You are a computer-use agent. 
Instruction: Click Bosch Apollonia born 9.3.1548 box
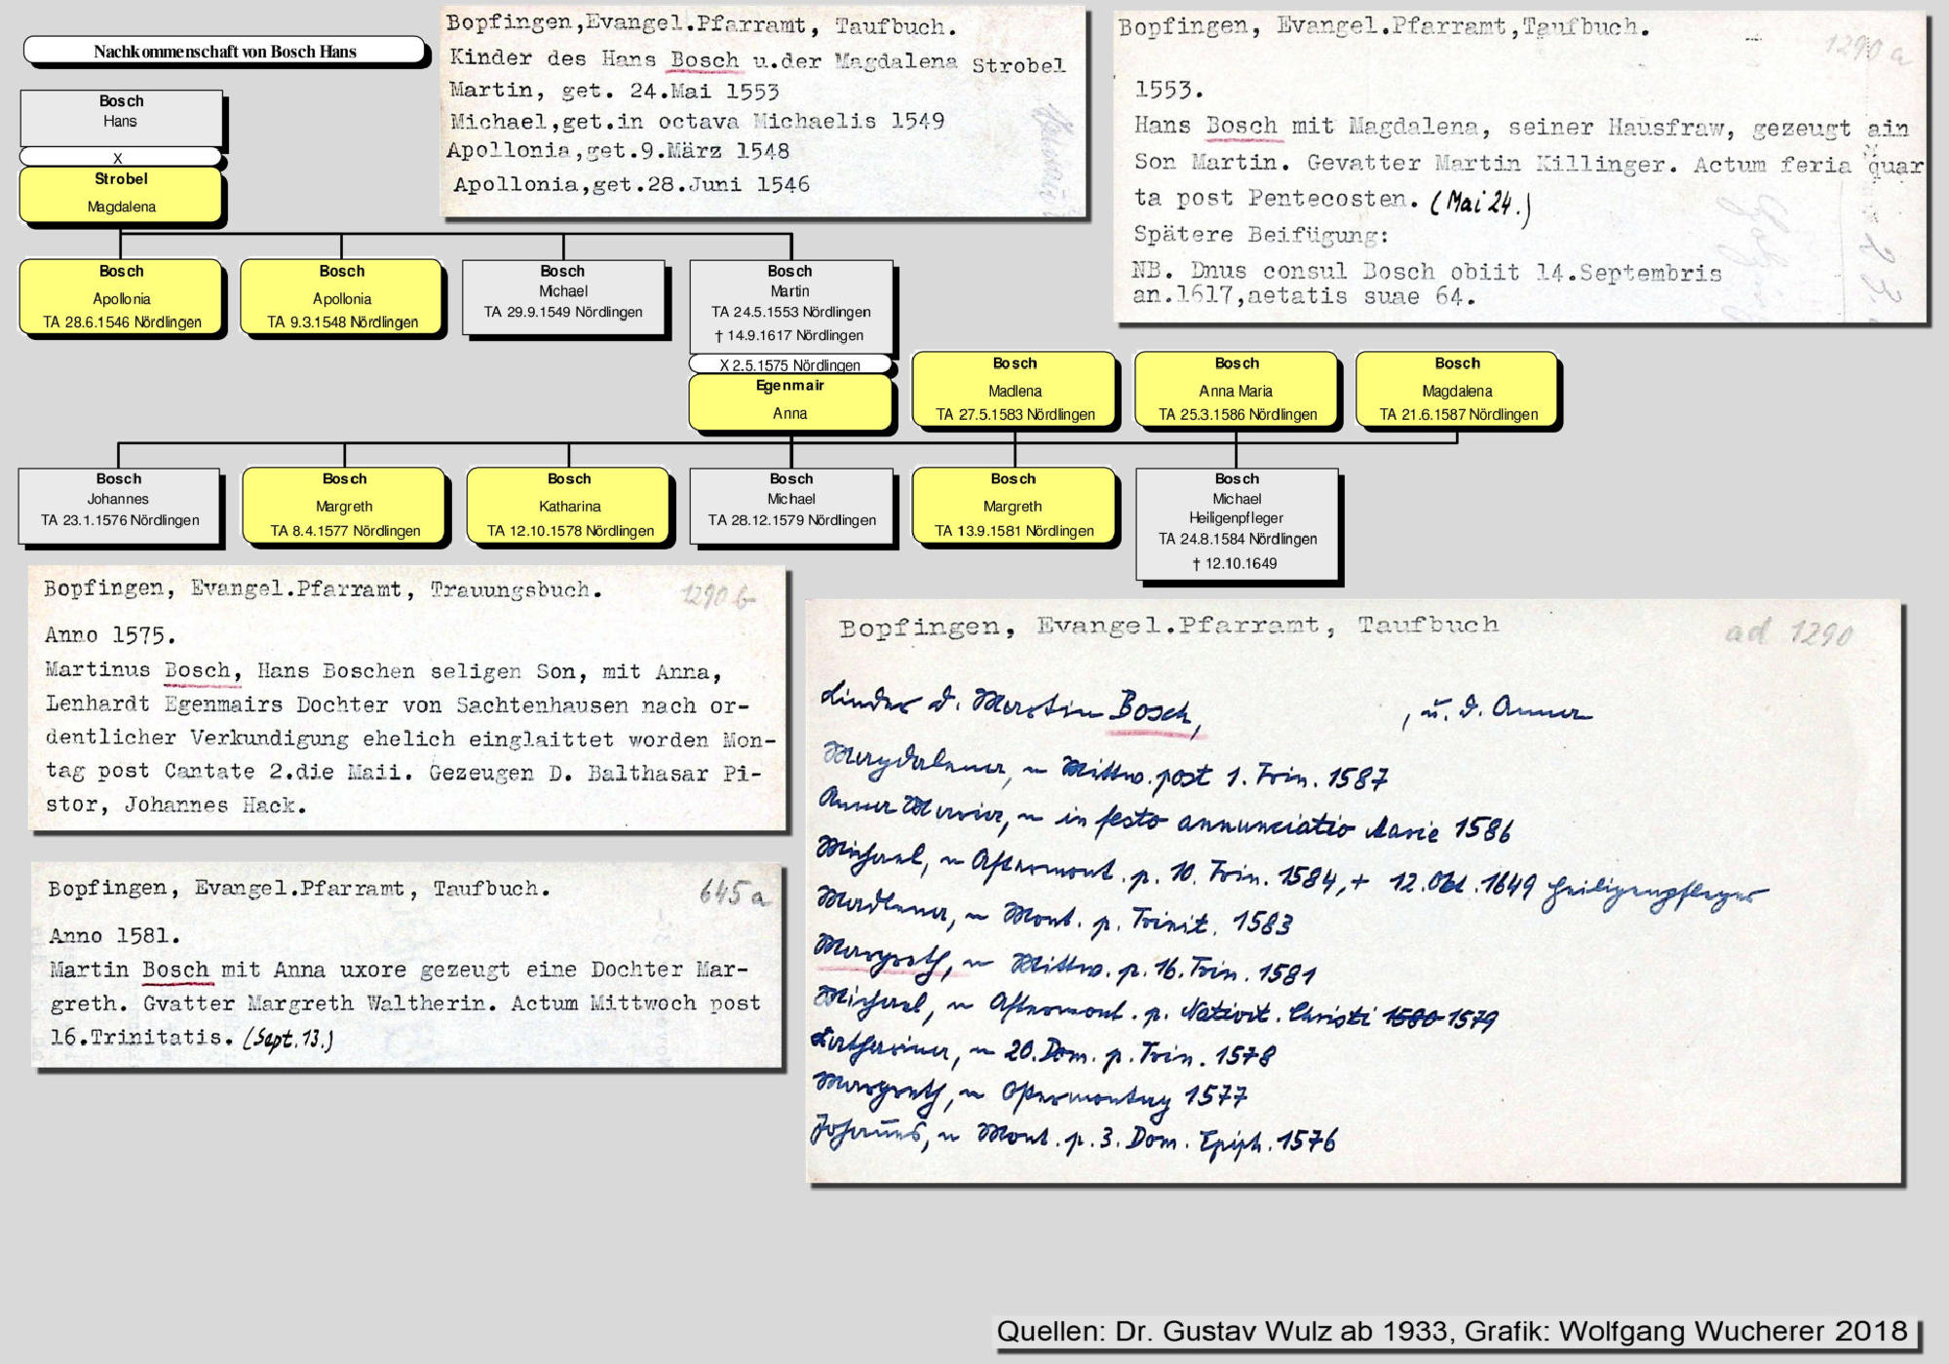pyautogui.click(x=342, y=297)
